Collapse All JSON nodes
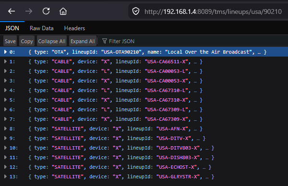The height and width of the screenshot is (186, 288). tap(52, 41)
